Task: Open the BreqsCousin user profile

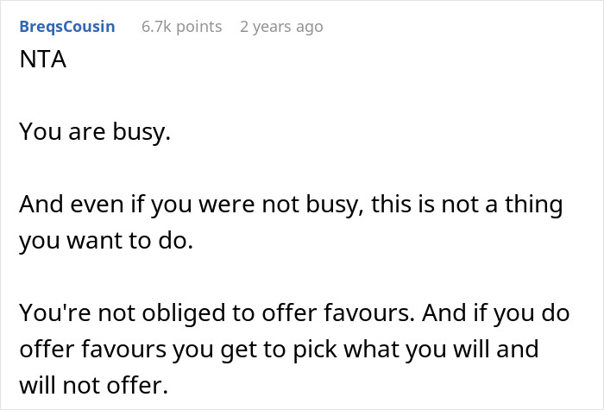Action: tap(67, 27)
